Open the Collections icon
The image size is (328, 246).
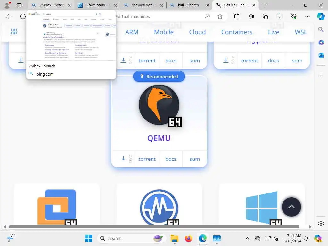265,16
